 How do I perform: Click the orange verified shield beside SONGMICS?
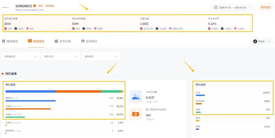[x=35, y=6]
